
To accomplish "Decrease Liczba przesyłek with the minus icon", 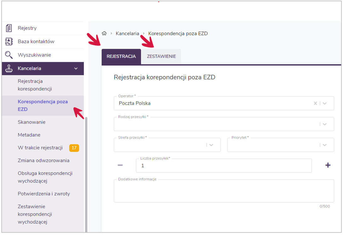I will (120, 165).
